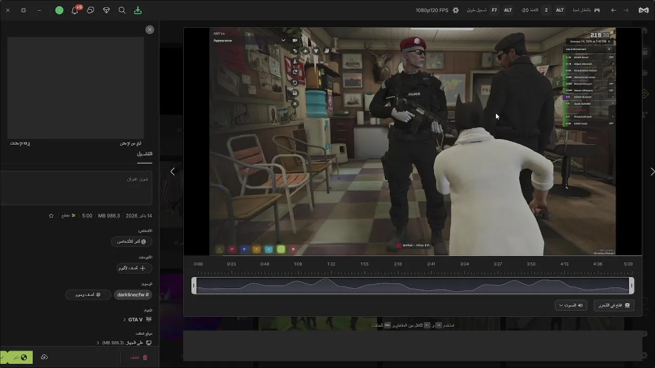Click the video preview frame
The width and height of the screenshot is (655, 368).
[412, 142]
